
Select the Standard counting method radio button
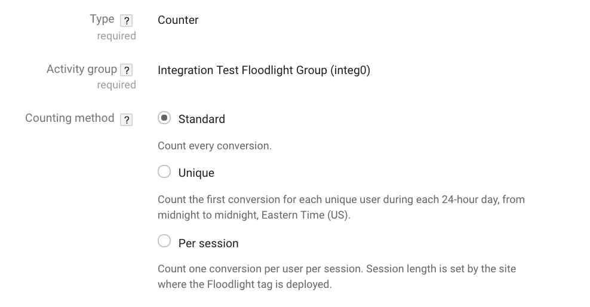164,118
